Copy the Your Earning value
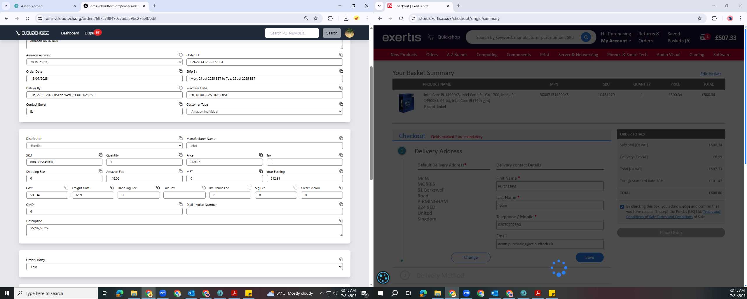The height and width of the screenshot is (299, 747). [341, 171]
